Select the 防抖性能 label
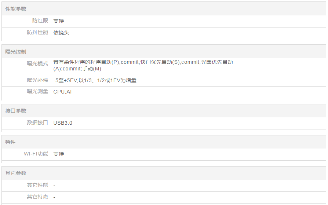The width and height of the screenshot is (328, 205). pos(37,33)
